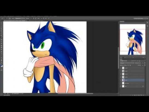Toggle pressure for opacity in the options bar
This screenshot has height=112, width=149.
(x=36, y=18)
